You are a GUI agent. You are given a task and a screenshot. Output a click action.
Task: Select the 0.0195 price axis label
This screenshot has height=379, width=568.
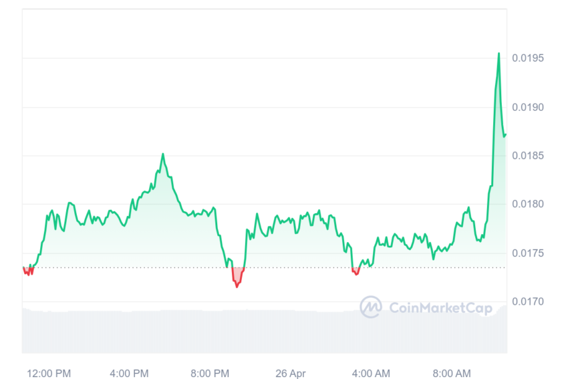[x=528, y=58]
